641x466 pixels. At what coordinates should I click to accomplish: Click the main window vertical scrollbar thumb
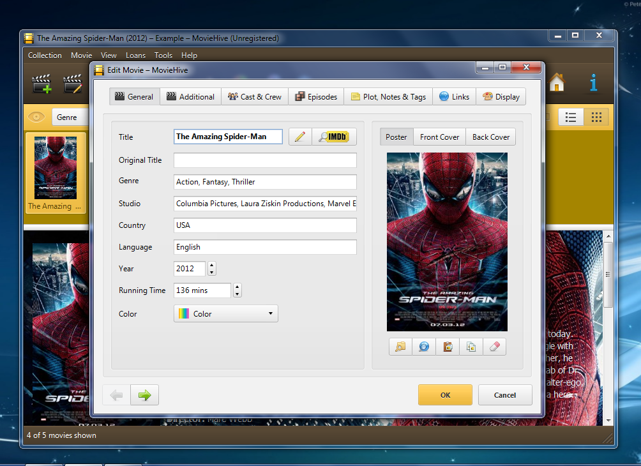tap(608, 274)
